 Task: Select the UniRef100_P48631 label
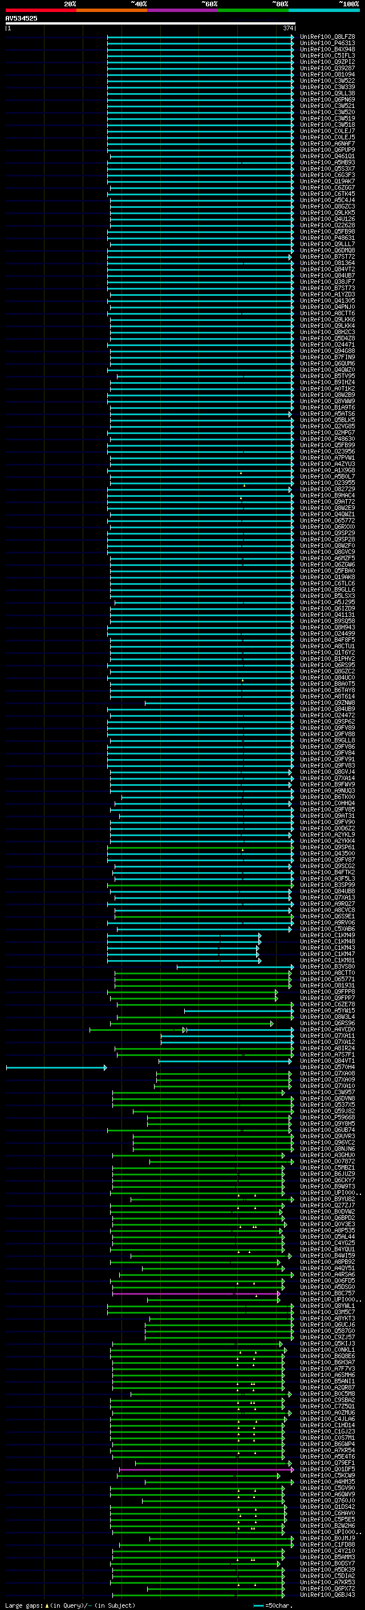[327, 238]
